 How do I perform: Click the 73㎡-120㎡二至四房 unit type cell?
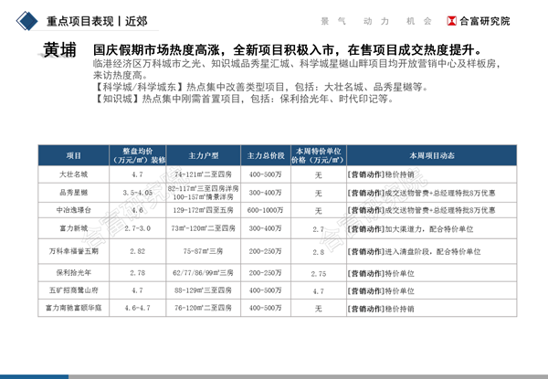tap(204, 228)
